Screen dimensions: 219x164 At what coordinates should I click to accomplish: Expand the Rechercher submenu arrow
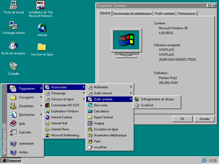tap(41, 115)
